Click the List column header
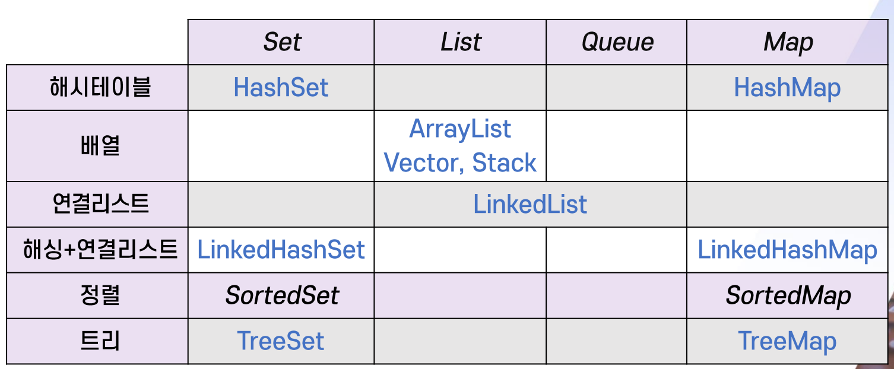The width and height of the screenshot is (894, 369). coord(461,42)
